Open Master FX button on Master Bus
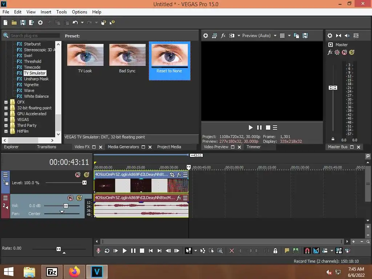The width and height of the screenshot is (372, 279). pos(330,52)
